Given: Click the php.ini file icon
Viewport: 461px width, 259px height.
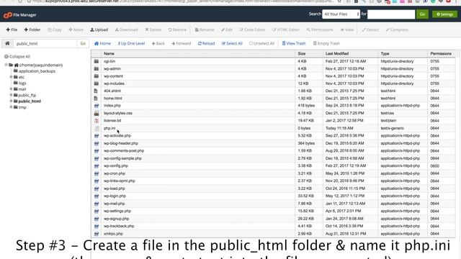Looking at the screenshot, I should point(97,128).
